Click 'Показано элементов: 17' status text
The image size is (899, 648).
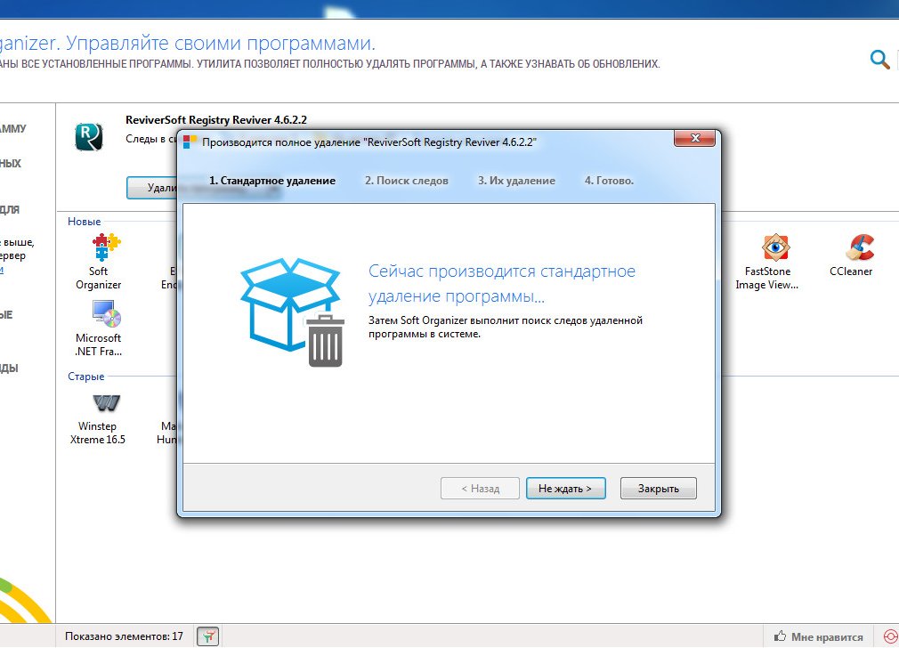[x=124, y=636]
